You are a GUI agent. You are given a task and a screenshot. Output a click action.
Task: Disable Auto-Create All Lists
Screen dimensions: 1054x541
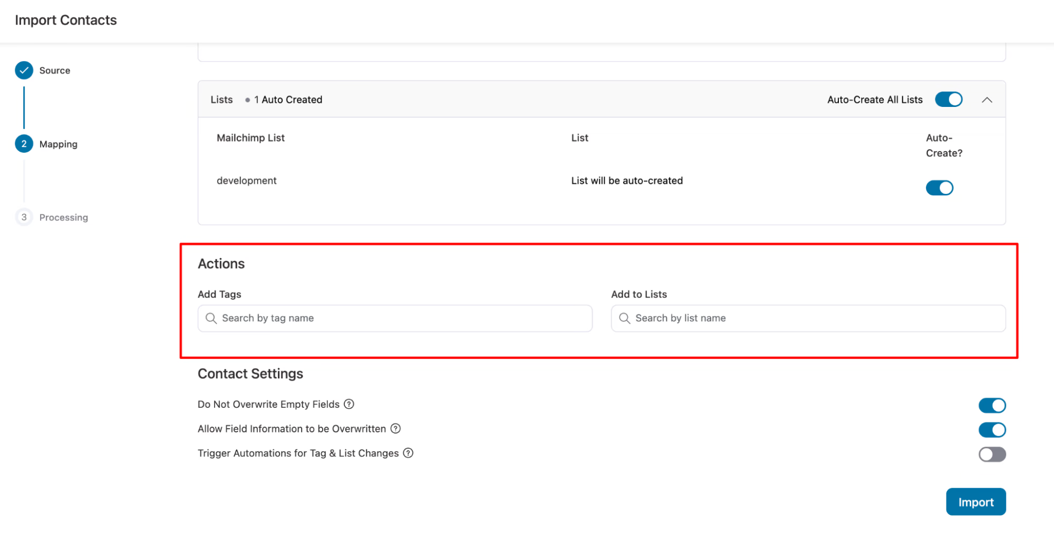coord(948,99)
